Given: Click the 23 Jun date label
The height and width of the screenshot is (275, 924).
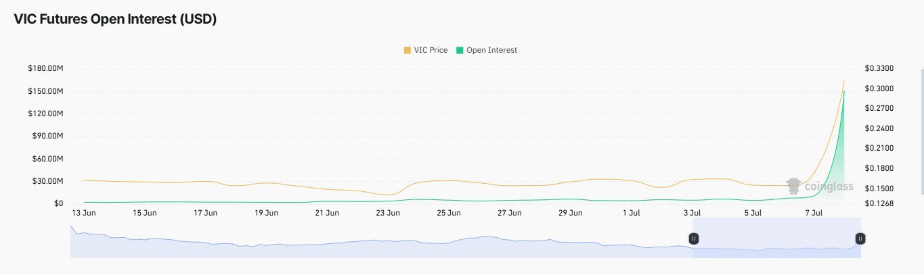Looking at the screenshot, I should (x=388, y=213).
